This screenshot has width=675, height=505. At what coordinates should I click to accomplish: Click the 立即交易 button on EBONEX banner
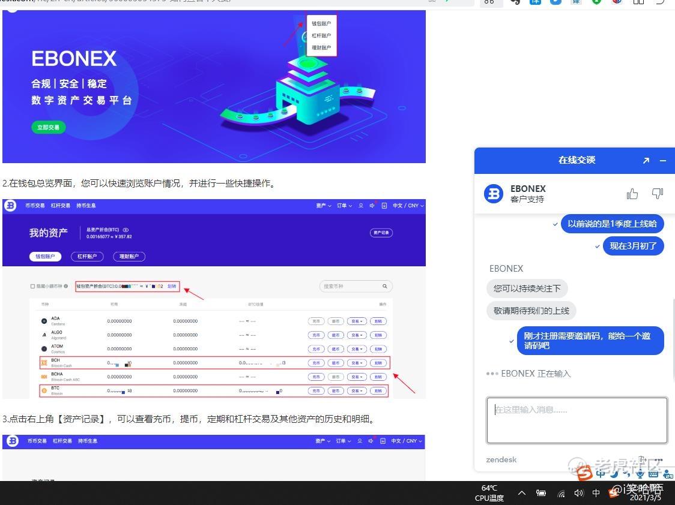click(48, 127)
